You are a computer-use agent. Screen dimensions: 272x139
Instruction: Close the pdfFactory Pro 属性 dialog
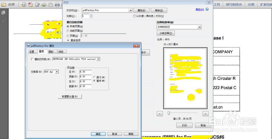point(136,46)
